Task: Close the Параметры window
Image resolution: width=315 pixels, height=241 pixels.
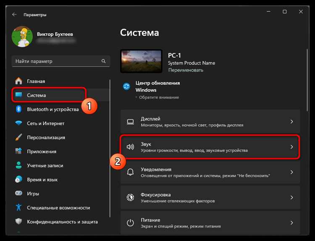Action: pyautogui.click(x=301, y=12)
